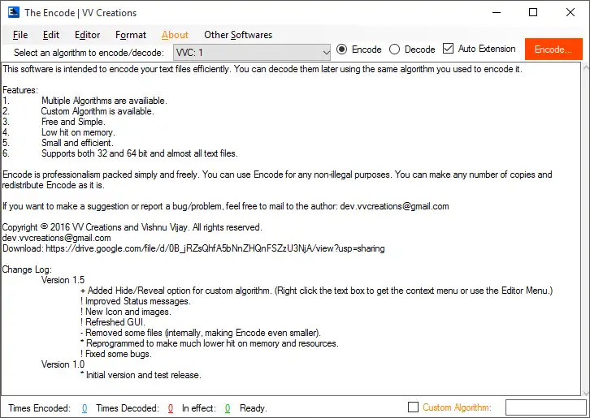Click 'Improved Status messages.' entry
Viewport: 590px width, 418px height.
pos(136,301)
